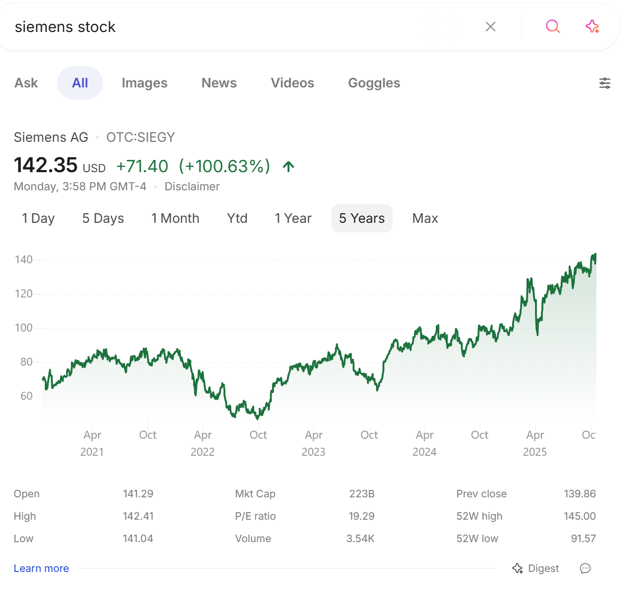Click the green up arrow trend icon
Viewport: 638px width, 597px height.
click(x=289, y=166)
